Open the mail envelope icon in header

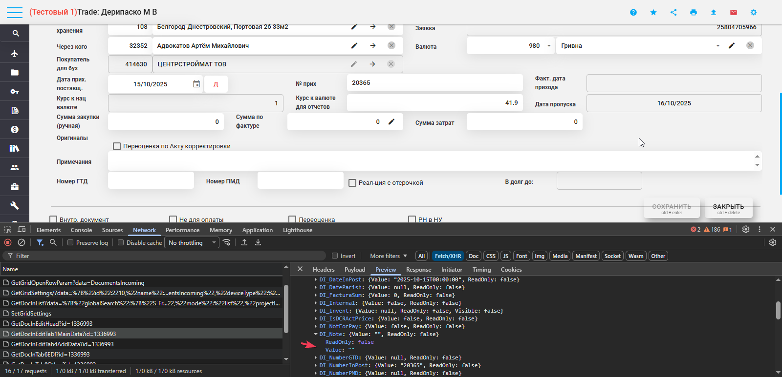click(x=734, y=12)
